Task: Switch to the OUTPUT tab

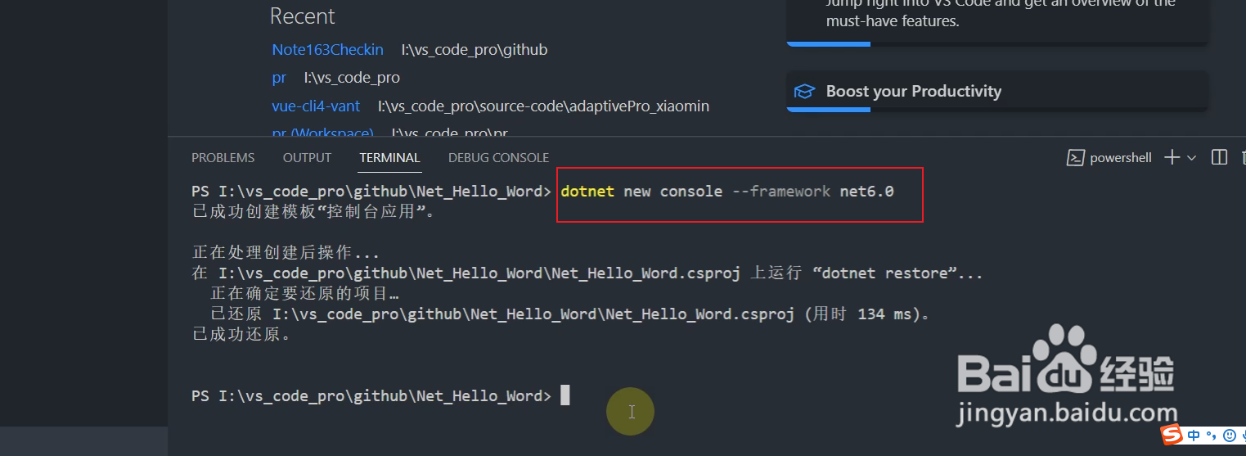Action: coord(307,157)
